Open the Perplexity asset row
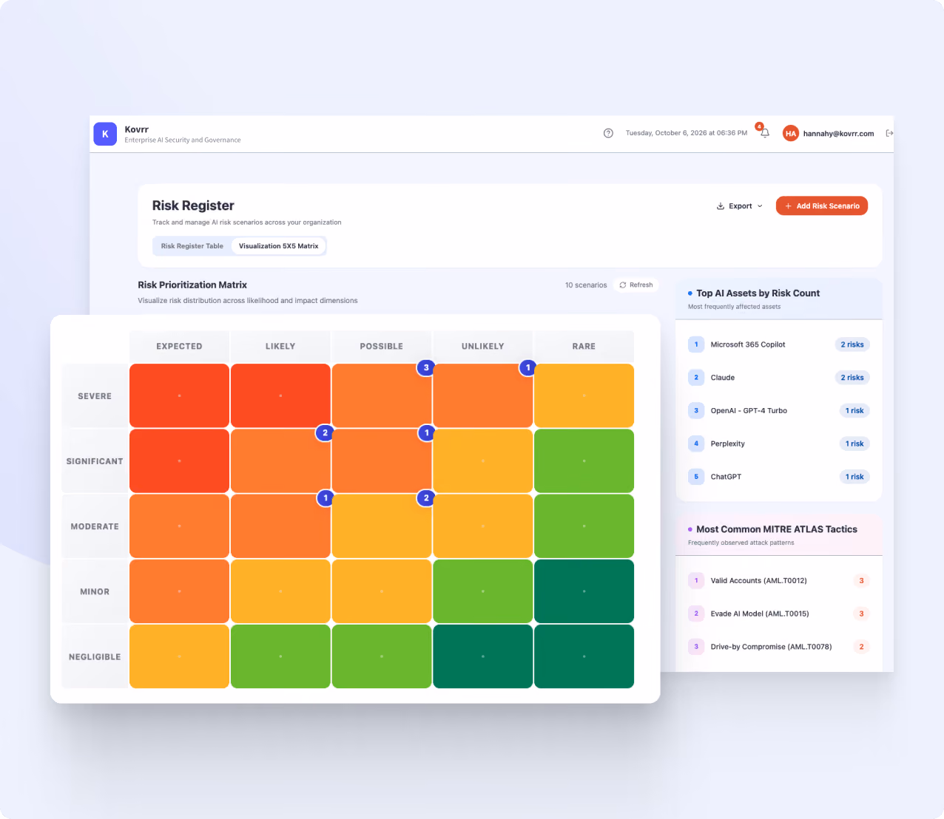The image size is (944, 819). click(x=778, y=444)
